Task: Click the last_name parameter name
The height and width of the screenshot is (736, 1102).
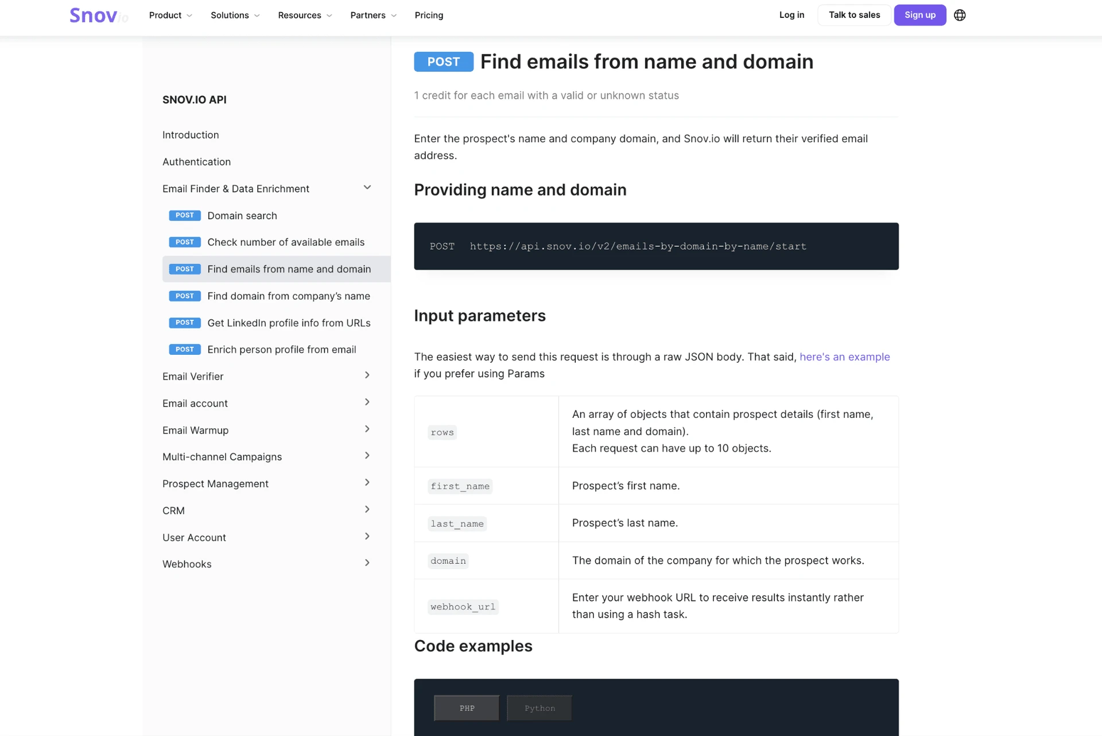Action: click(x=457, y=524)
